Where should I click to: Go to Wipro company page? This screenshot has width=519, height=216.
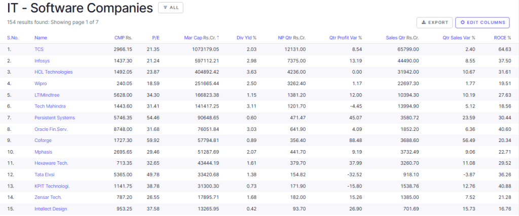[x=42, y=83]
